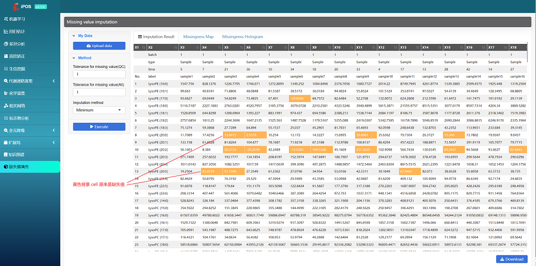Click the Tolerance for missing value(QC) field
Viewport: 536px width, 266px height.
click(99, 74)
